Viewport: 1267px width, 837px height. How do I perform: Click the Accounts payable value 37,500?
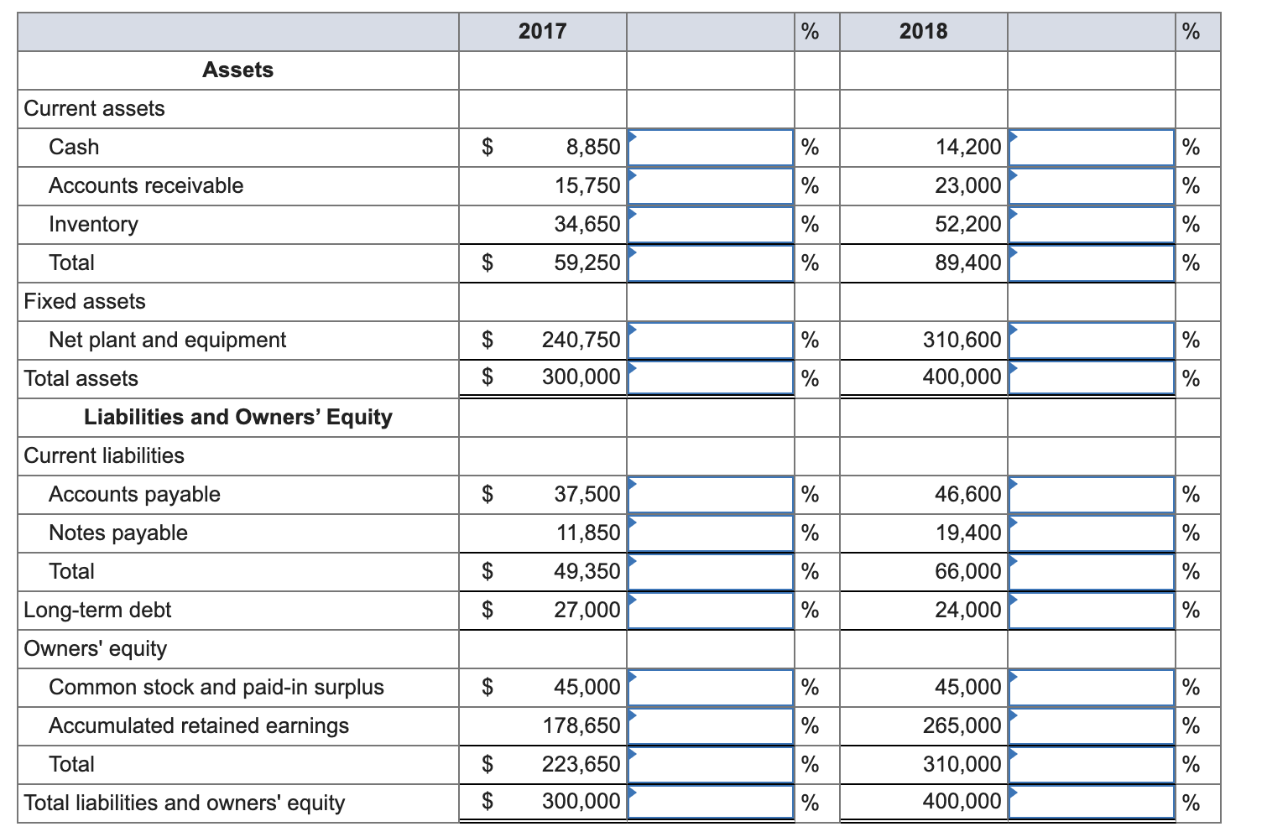(x=587, y=495)
